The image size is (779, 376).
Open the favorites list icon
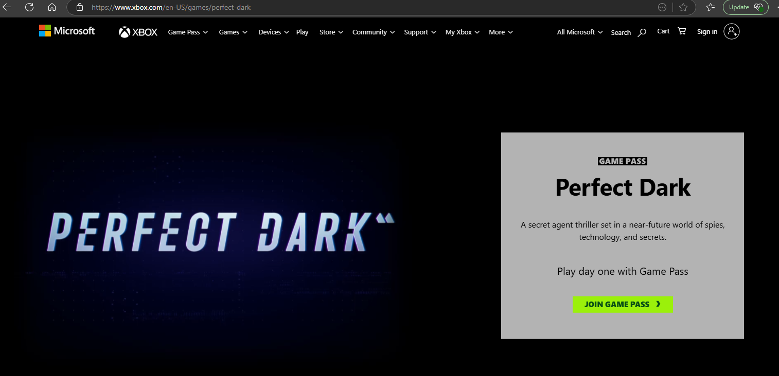tap(711, 7)
